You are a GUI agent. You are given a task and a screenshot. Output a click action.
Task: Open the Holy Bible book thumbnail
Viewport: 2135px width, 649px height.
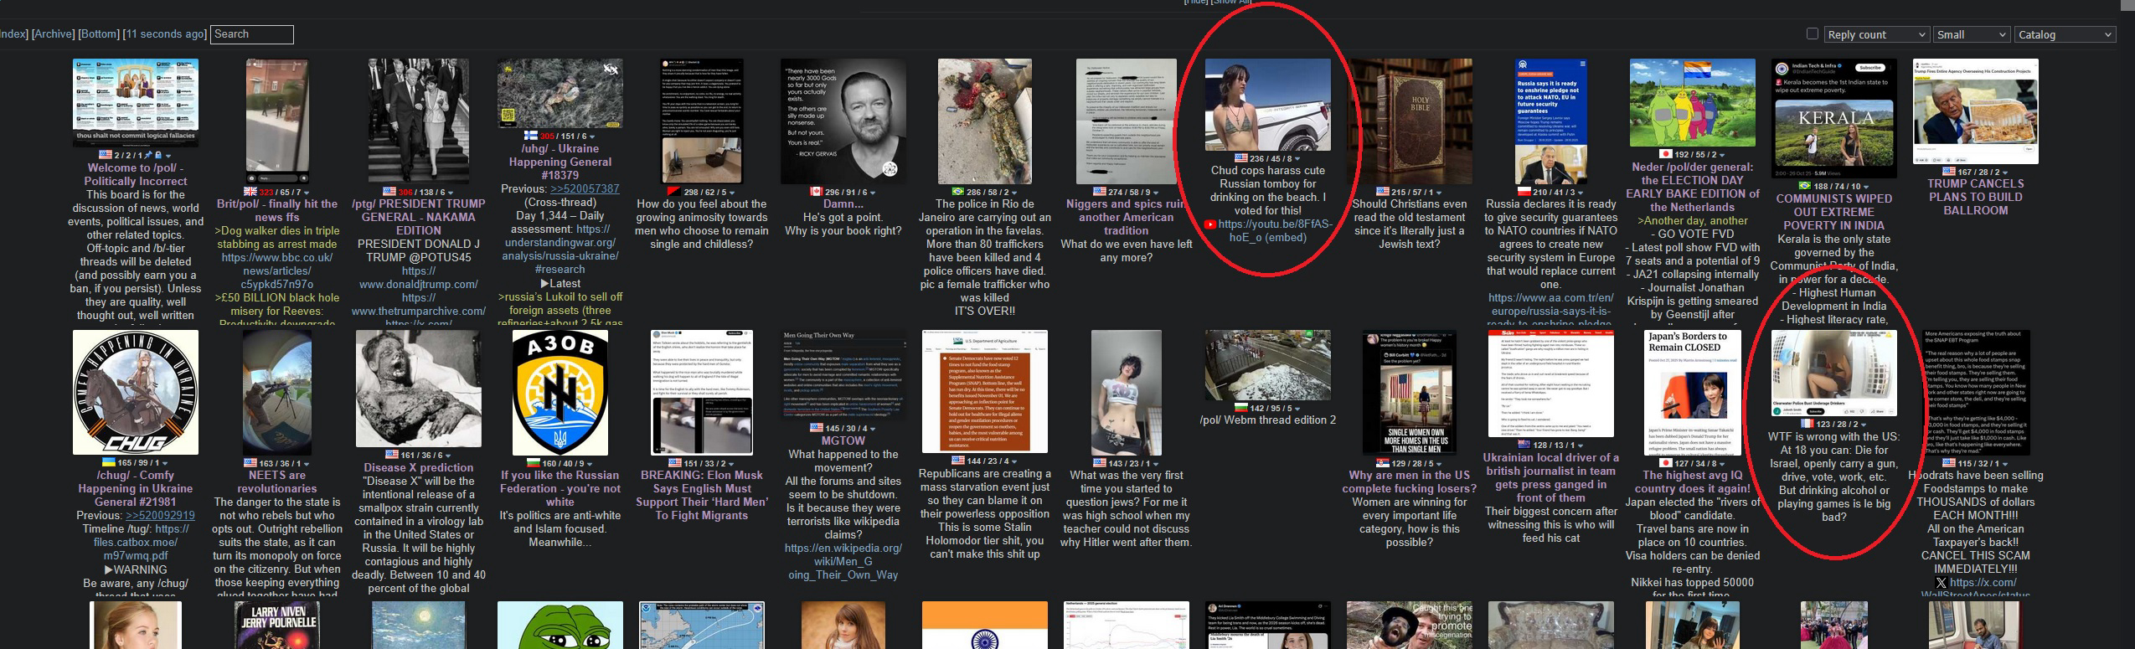[x=1410, y=121]
